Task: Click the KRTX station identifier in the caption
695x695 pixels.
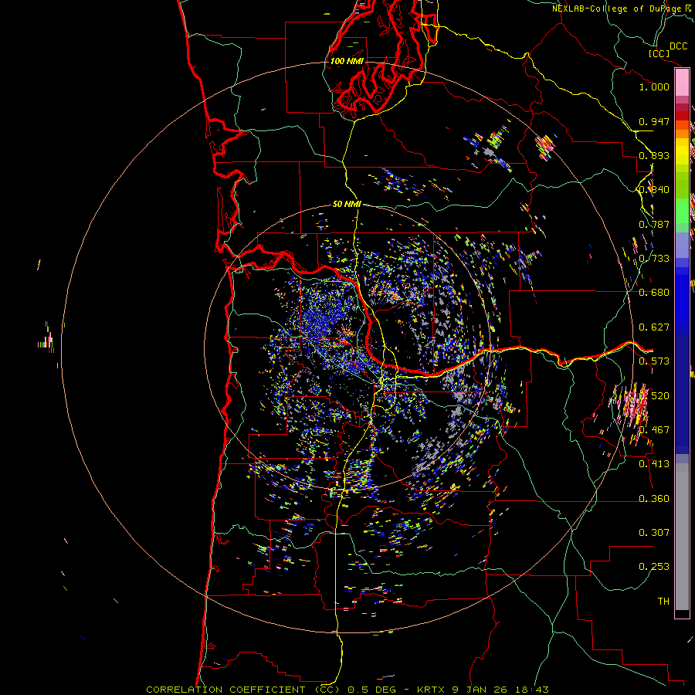Action: [432, 690]
